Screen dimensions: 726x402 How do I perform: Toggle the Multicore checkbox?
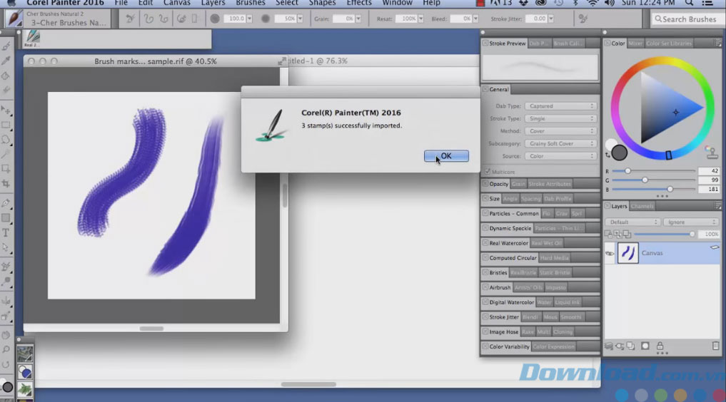[487, 171]
